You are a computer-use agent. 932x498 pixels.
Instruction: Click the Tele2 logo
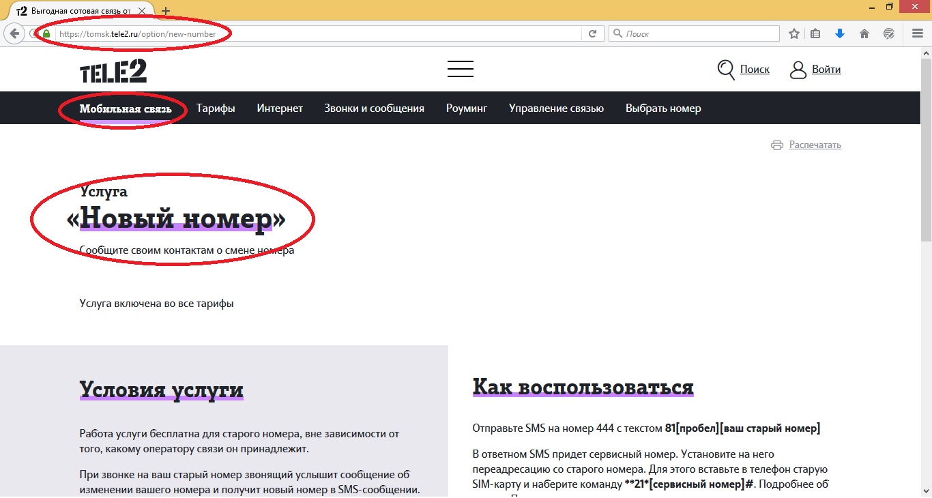(113, 69)
